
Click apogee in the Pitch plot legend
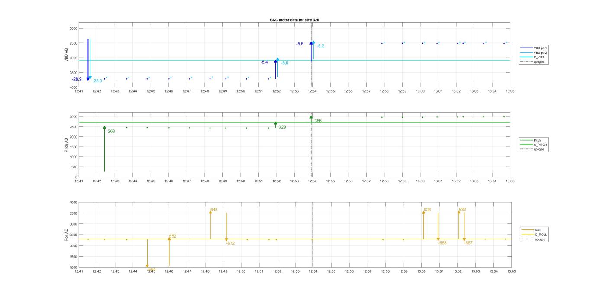[533, 149]
